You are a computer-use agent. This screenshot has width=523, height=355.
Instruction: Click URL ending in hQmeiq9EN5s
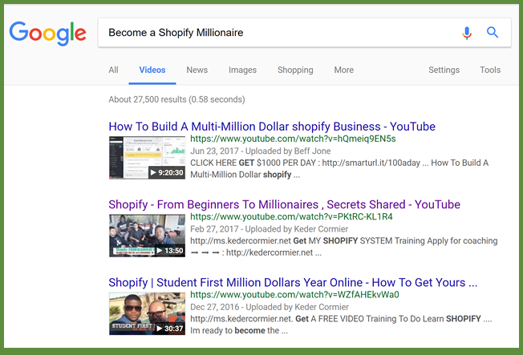tap(293, 139)
